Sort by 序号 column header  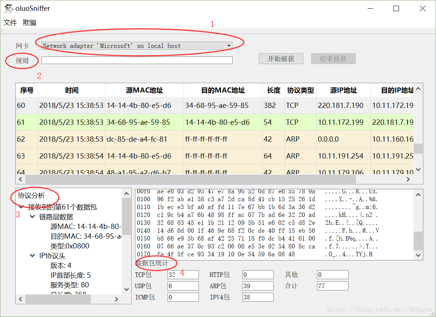tap(27, 90)
